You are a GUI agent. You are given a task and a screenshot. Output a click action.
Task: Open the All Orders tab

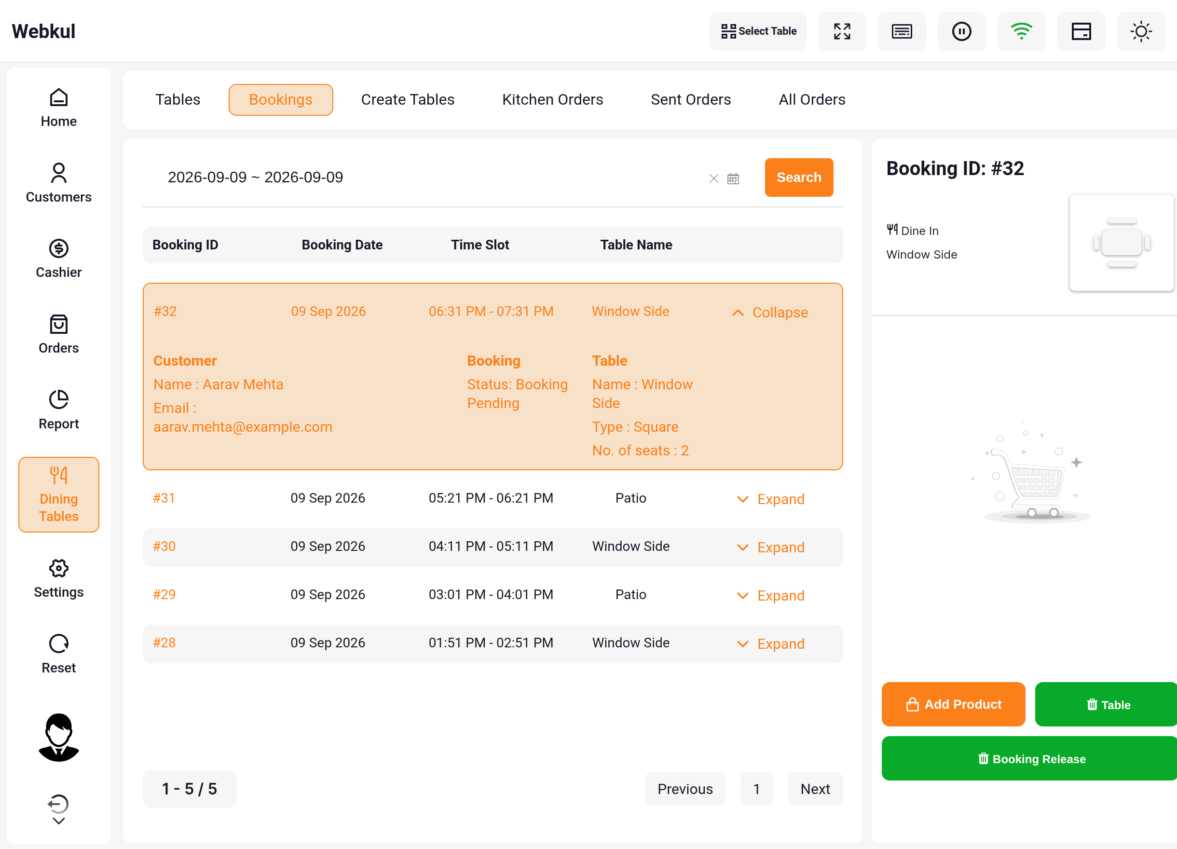point(812,100)
